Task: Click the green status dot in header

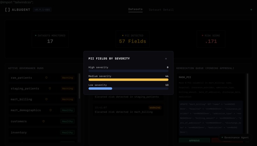Action: [251, 10]
